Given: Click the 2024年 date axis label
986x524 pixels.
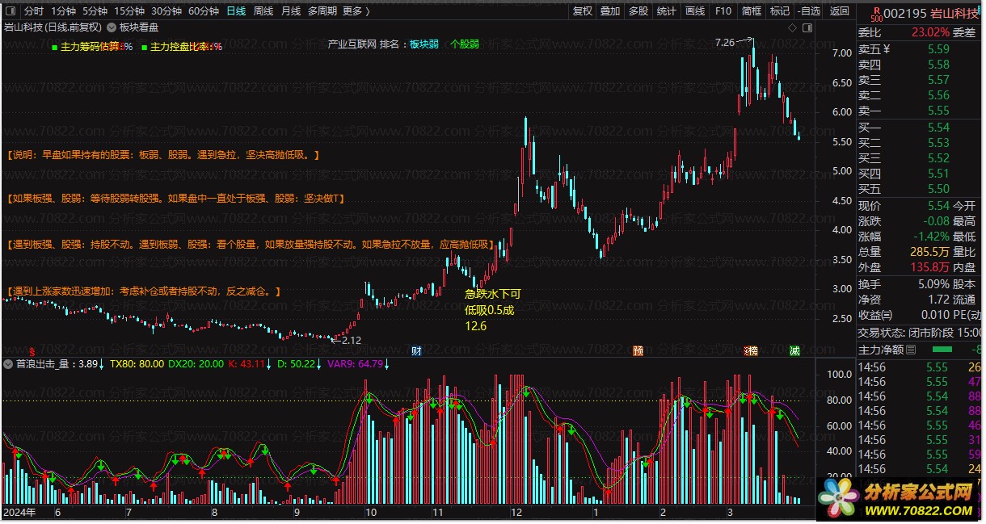Looking at the screenshot, I should click(x=21, y=512).
